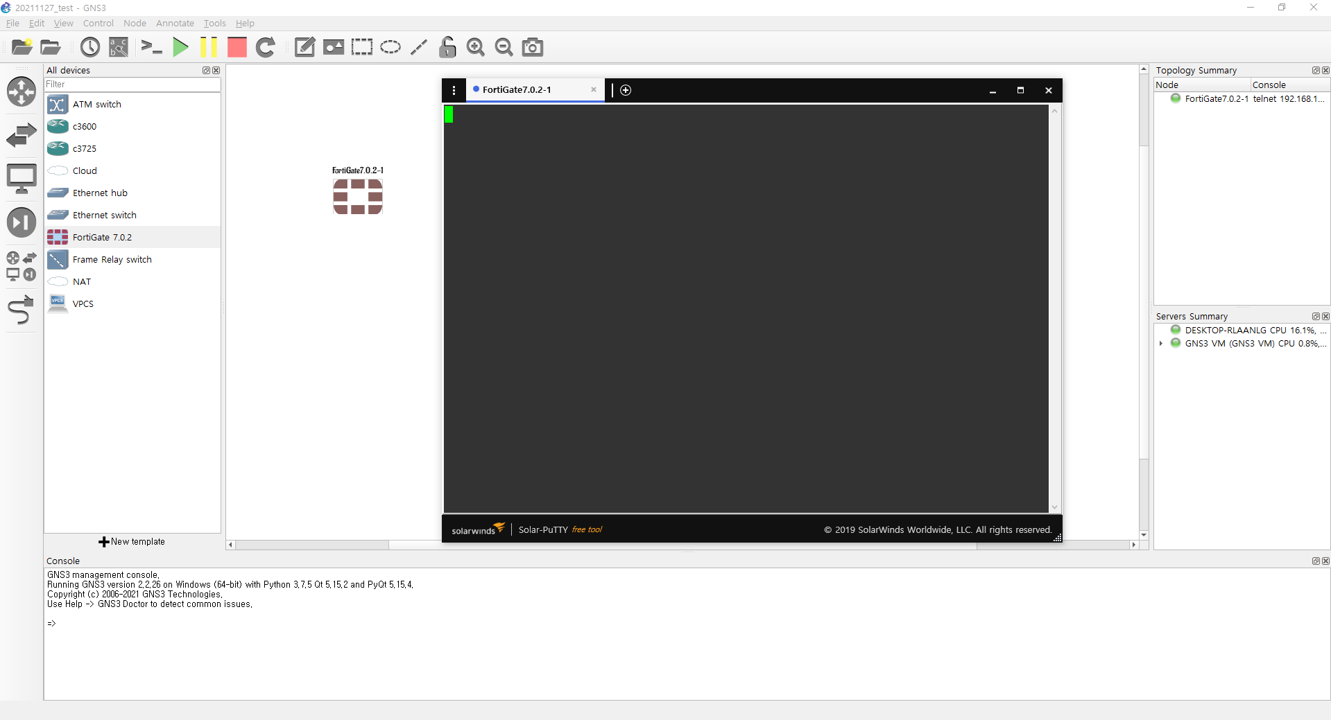The width and height of the screenshot is (1331, 720).
Task: Click the New blank project icon
Action: [x=22, y=47]
